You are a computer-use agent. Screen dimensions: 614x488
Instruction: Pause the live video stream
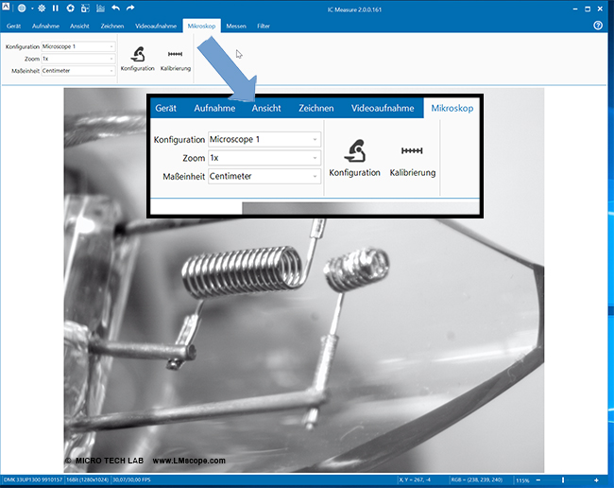55,8
